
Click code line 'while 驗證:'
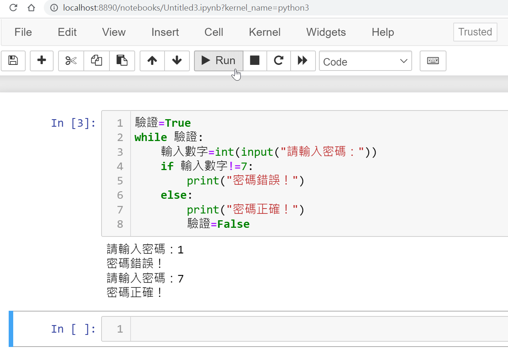click(169, 137)
